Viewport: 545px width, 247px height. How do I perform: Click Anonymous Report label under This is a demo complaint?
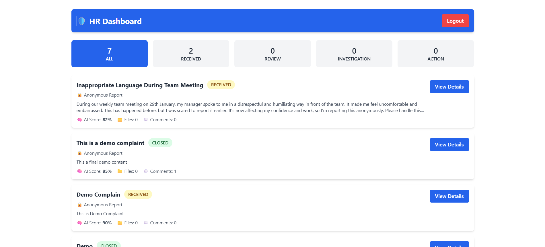(x=103, y=153)
